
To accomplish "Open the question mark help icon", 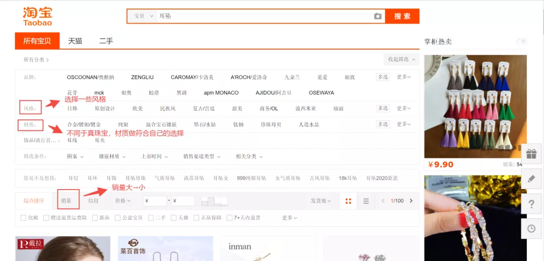I will click(531, 204).
